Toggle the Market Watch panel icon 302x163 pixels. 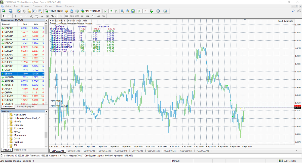(19, 11)
